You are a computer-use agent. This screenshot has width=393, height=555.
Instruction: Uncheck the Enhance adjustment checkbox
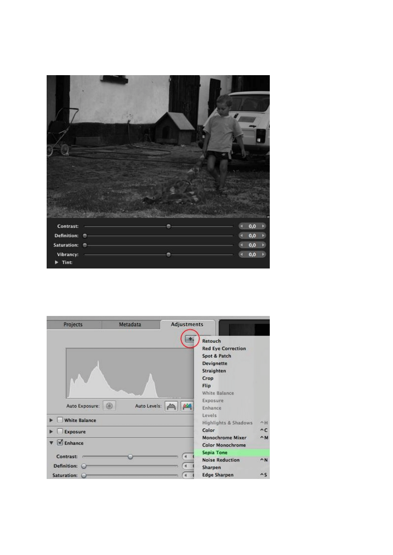tap(60, 443)
